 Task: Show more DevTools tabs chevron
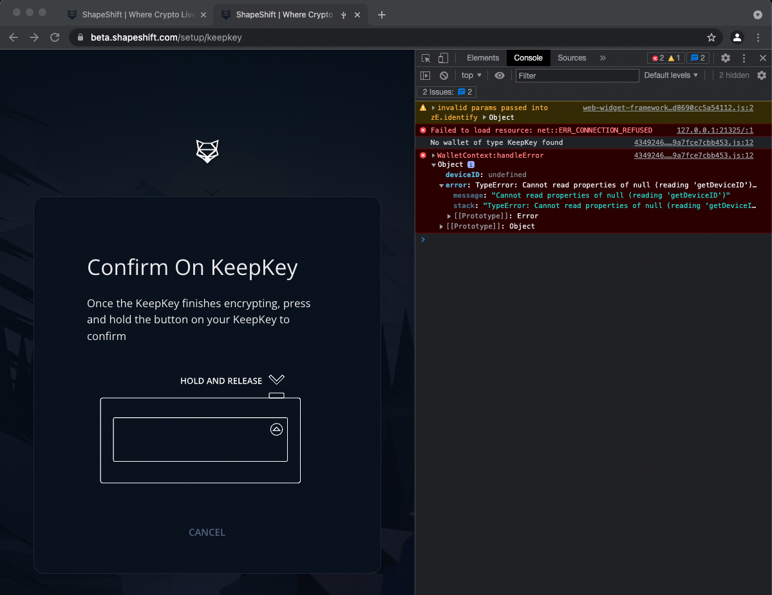click(x=603, y=58)
